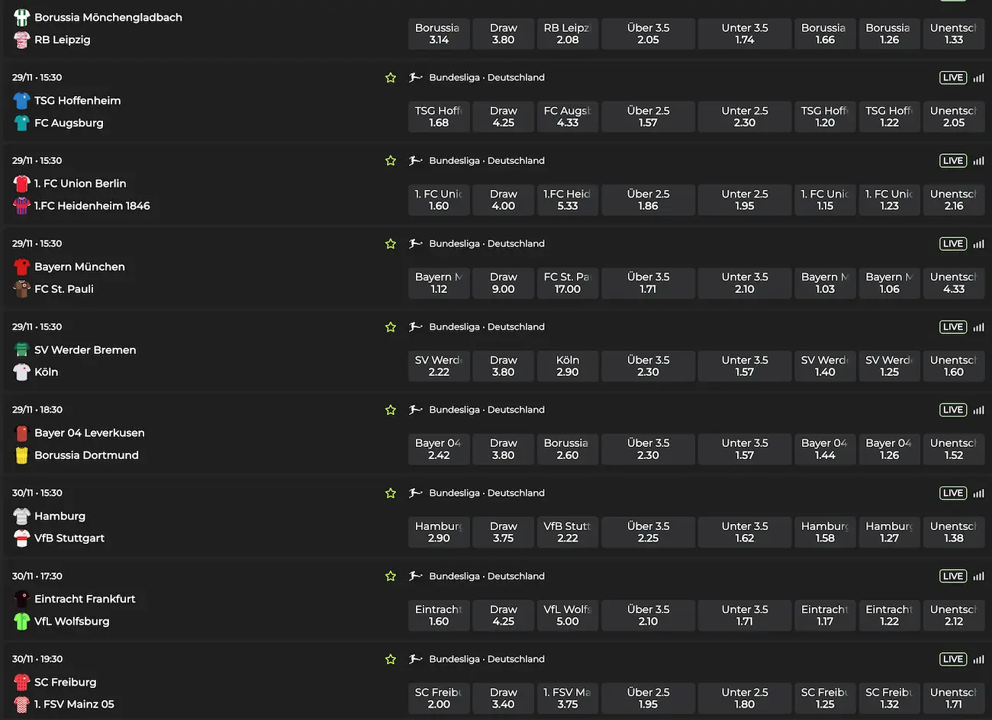The height and width of the screenshot is (720, 992).
Task: Select Über 2.5 at 1.86 for Union Berlin
Action: tap(648, 200)
